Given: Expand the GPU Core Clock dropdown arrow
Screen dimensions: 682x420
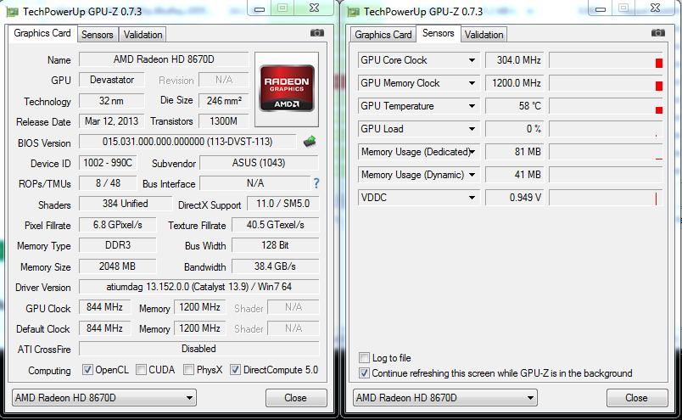Looking at the screenshot, I should click(x=472, y=60).
